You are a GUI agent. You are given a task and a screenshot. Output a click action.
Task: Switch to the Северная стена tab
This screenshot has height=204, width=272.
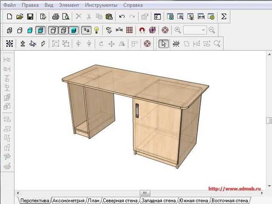(120, 200)
